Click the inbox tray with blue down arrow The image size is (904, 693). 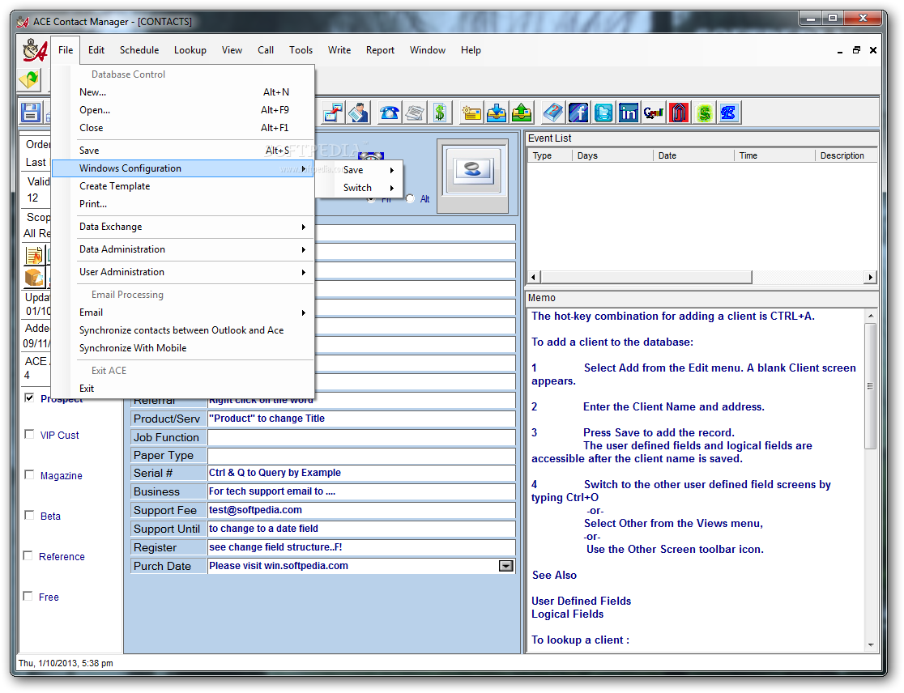point(497,113)
